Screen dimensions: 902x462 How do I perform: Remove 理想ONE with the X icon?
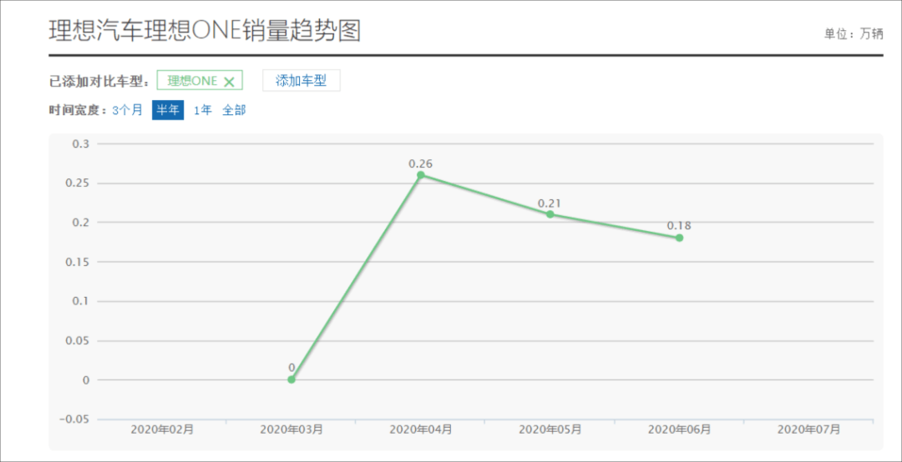(229, 82)
